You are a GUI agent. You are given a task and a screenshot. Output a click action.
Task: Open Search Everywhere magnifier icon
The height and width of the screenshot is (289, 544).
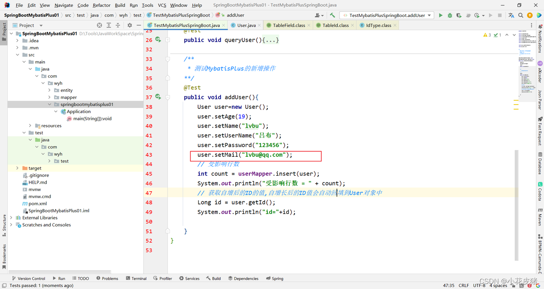521,15
